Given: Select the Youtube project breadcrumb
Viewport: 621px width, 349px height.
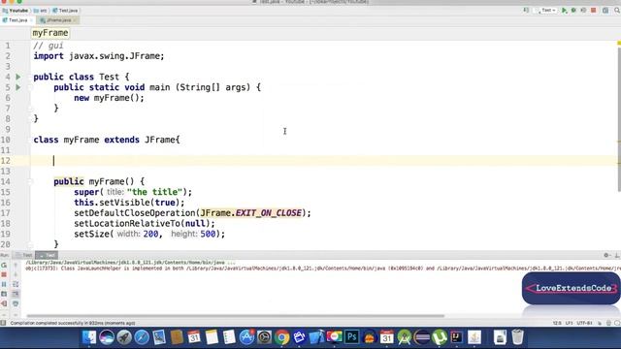Looking at the screenshot, I should tap(16, 11).
